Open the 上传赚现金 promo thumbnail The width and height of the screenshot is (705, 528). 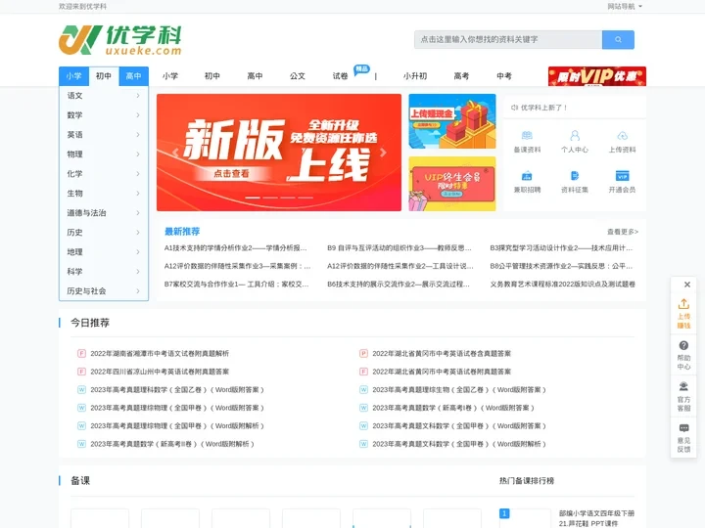[x=451, y=121]
